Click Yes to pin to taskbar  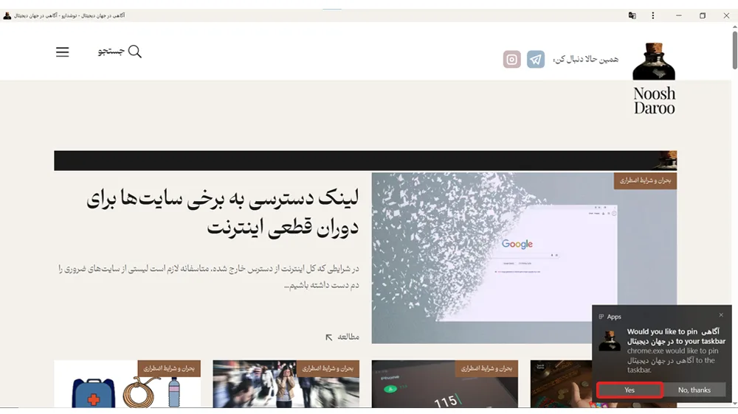[x=630, y=390]
